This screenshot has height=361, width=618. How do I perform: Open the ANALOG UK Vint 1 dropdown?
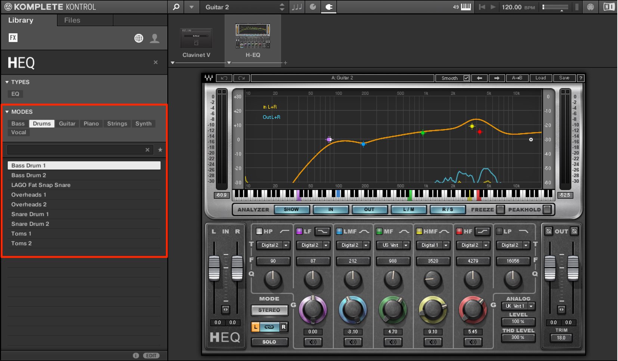531,306
